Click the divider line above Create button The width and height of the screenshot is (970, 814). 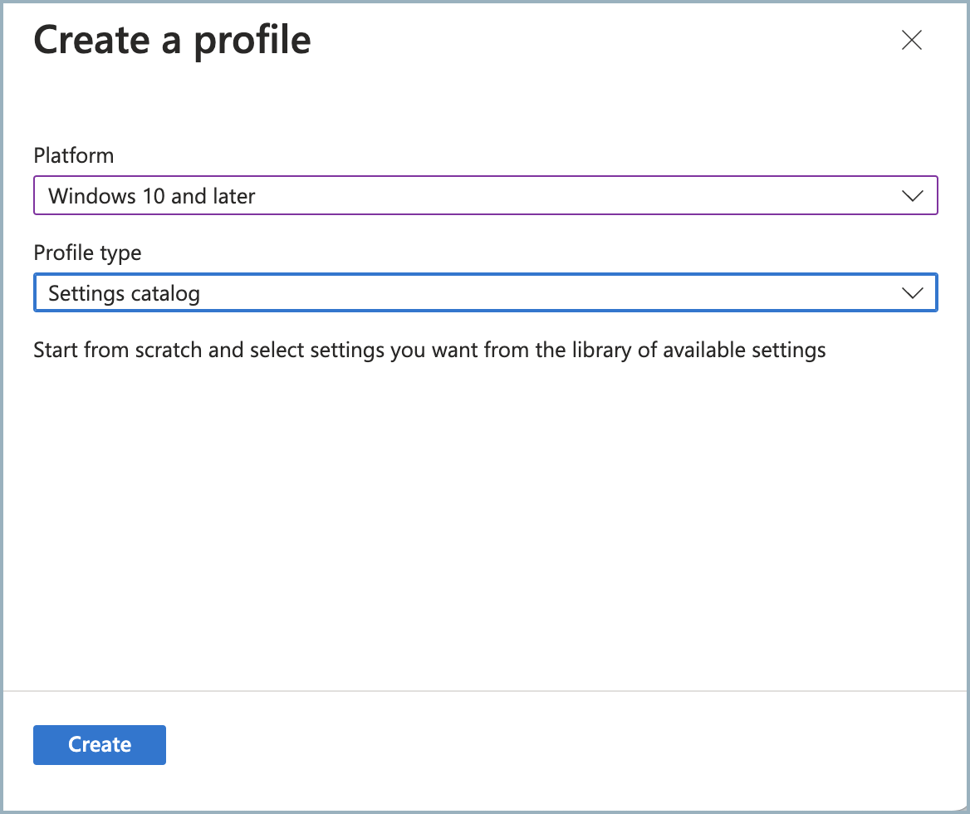click(x=485, y=690)
